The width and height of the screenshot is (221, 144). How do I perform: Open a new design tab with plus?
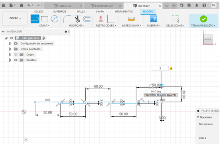[174, 6]
